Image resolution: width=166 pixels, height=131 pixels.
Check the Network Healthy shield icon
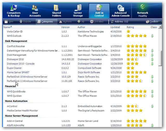click(x=143, y=6)
